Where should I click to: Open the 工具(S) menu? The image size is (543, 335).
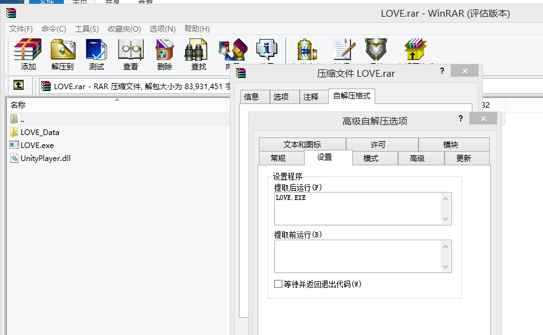(x=87, y=28)
